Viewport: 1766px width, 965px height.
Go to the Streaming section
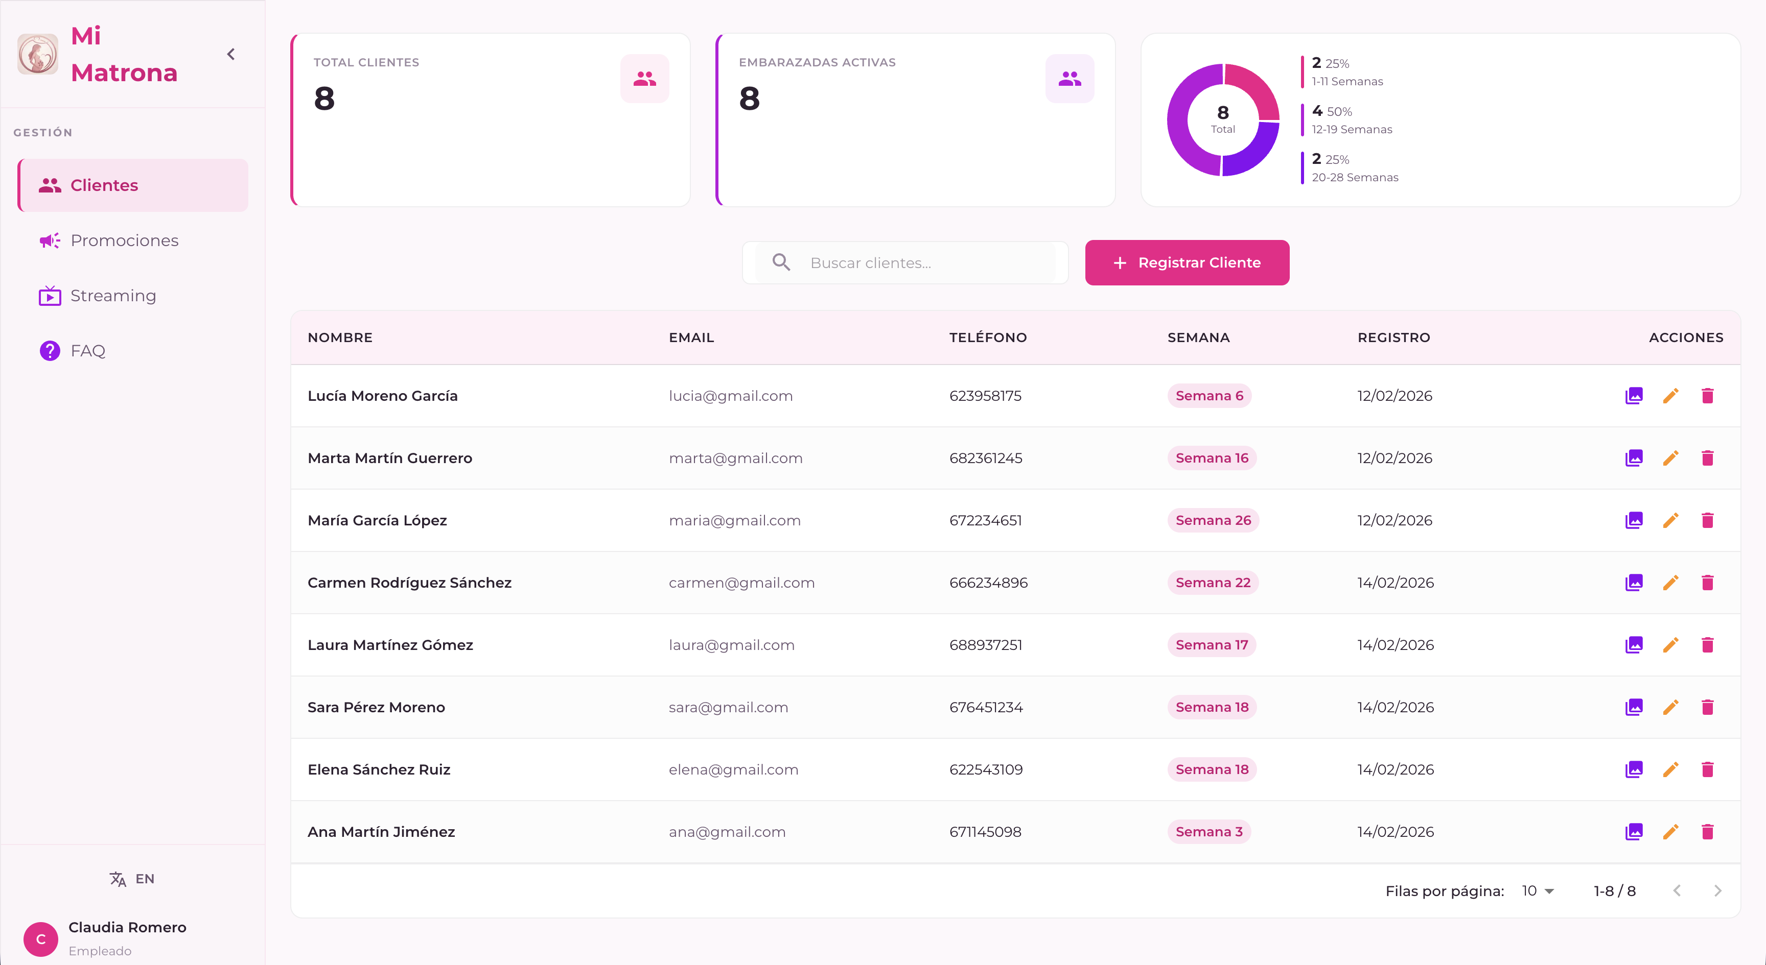113,296
